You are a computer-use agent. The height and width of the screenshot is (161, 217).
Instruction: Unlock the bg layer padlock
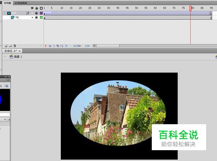tap(37, 17)
